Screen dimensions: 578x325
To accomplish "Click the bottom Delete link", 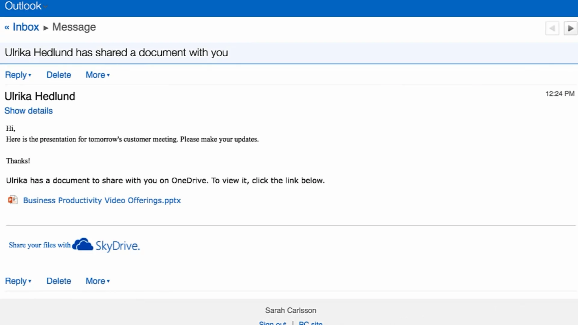I will tap(59, 281).
